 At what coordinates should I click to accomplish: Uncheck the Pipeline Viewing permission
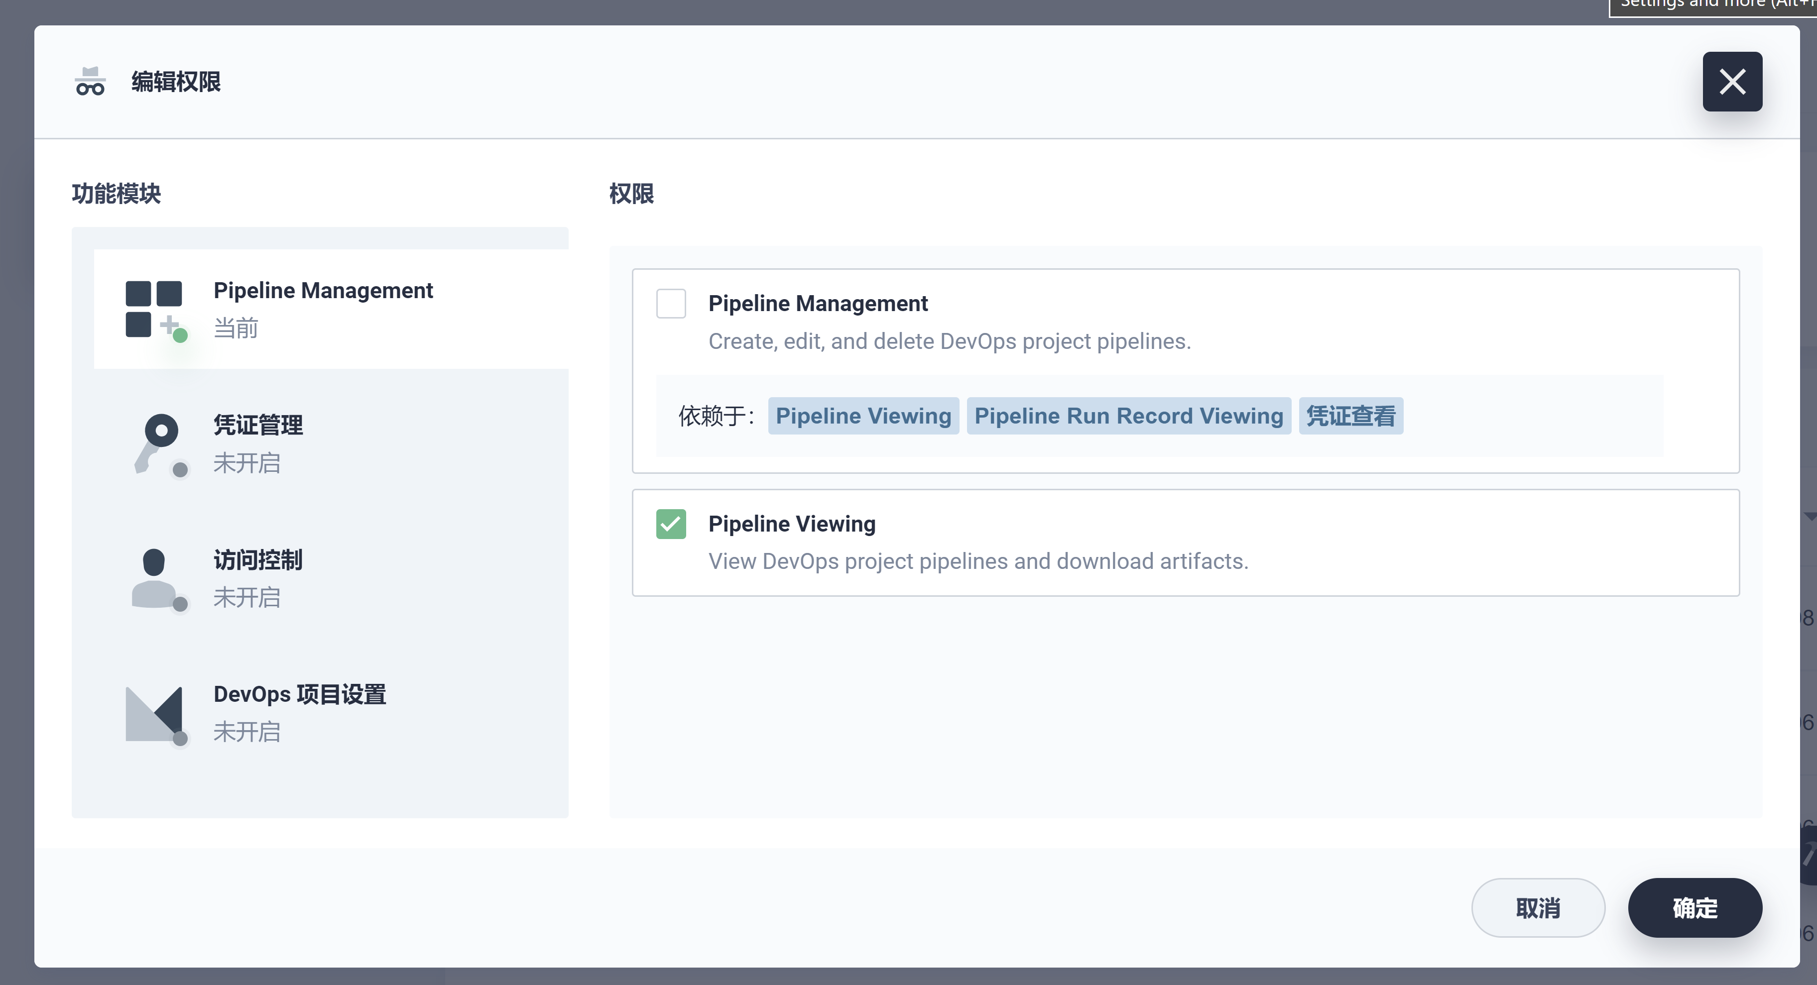pos(671,524)
